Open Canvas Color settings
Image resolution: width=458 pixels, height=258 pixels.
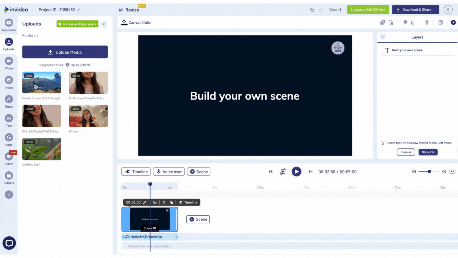(136, 22)
